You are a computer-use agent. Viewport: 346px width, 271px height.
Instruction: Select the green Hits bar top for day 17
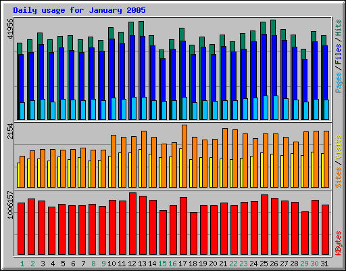182,35
